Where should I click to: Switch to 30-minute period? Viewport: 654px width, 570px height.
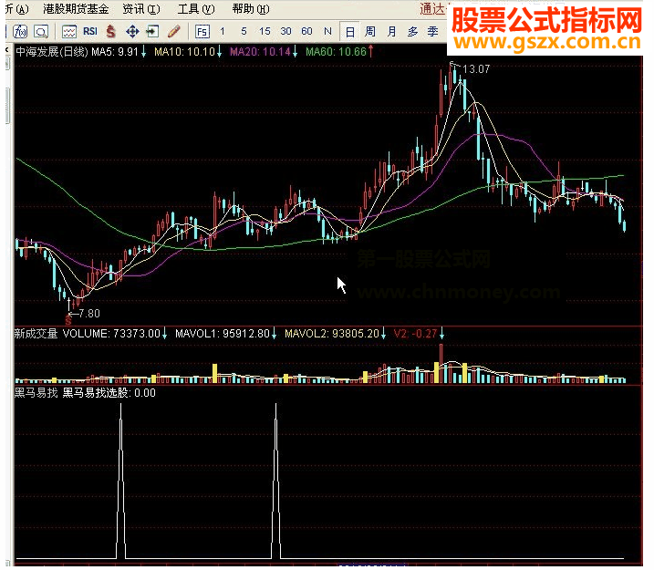coord(285,31)
